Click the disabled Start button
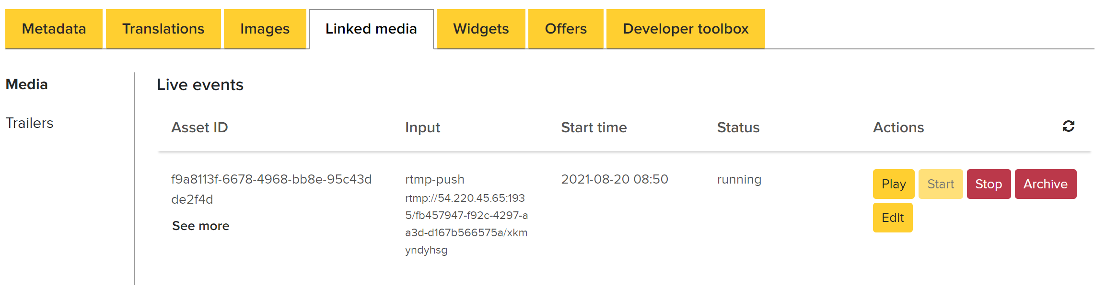Viewport: 1106px width, 301px height. (941, 184)
